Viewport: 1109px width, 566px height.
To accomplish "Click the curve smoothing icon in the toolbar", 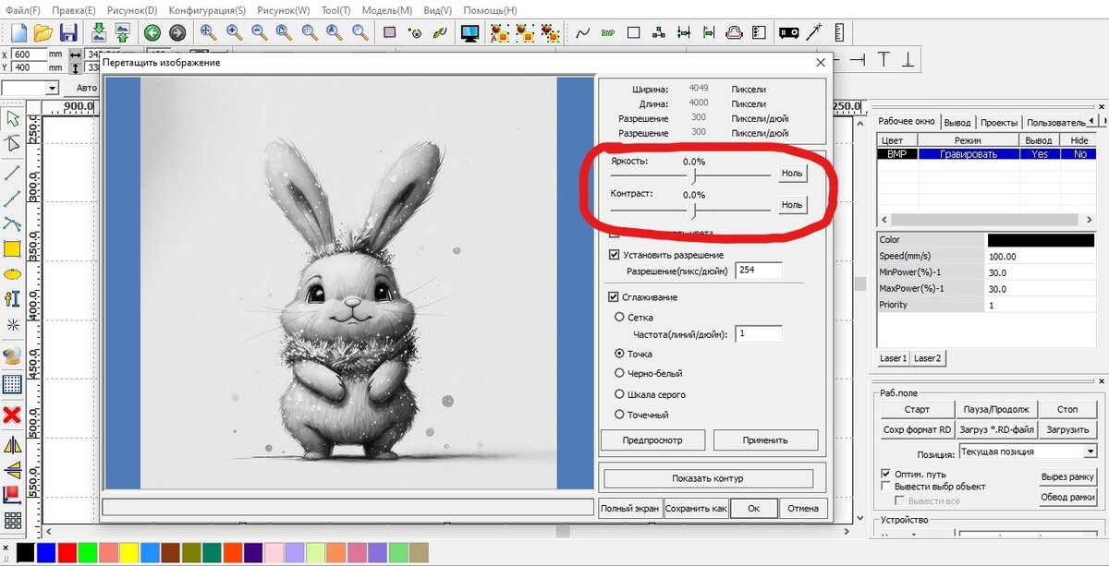I will [583, 33].
